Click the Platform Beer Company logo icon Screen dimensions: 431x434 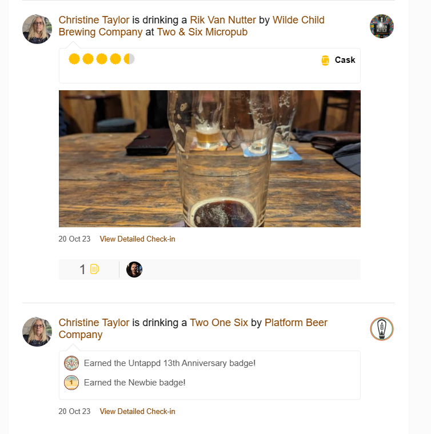click(x=382, y=328)
